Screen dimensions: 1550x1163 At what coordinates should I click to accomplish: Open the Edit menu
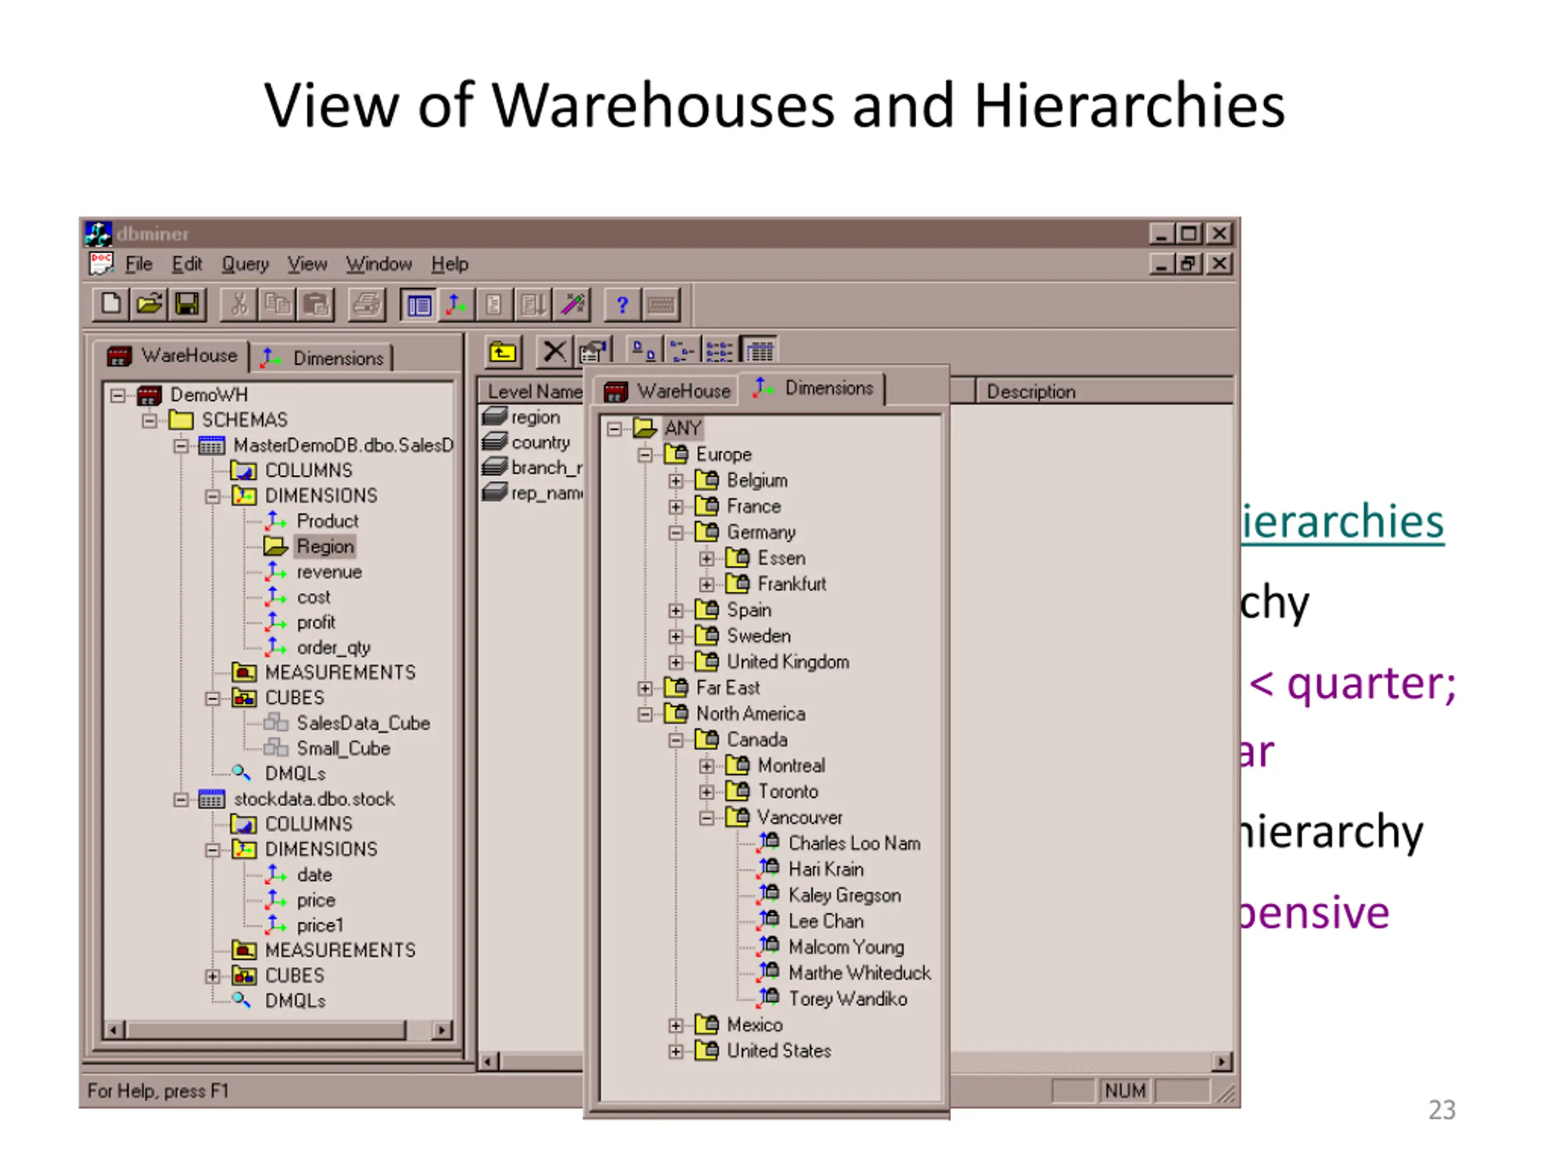pos(187,264)
